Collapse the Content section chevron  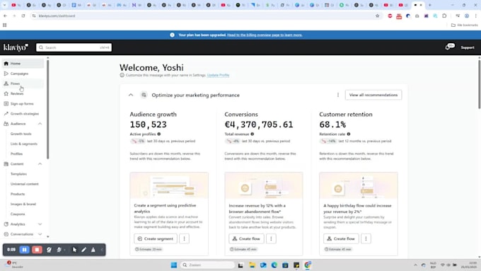click(40, 164)
